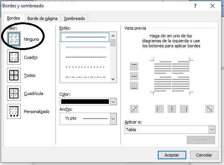Toggle the top border button in preview
The width and height of the screenshot is (224, 165).
tap(134, 67)
